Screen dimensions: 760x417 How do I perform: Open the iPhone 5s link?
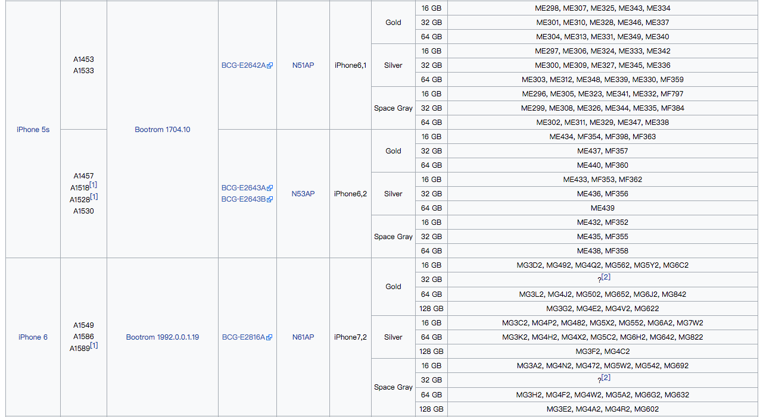[33, 130]
